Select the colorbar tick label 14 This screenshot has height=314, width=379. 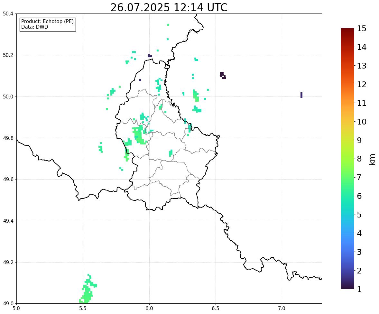pyautogui.click(x=362, y=47)
